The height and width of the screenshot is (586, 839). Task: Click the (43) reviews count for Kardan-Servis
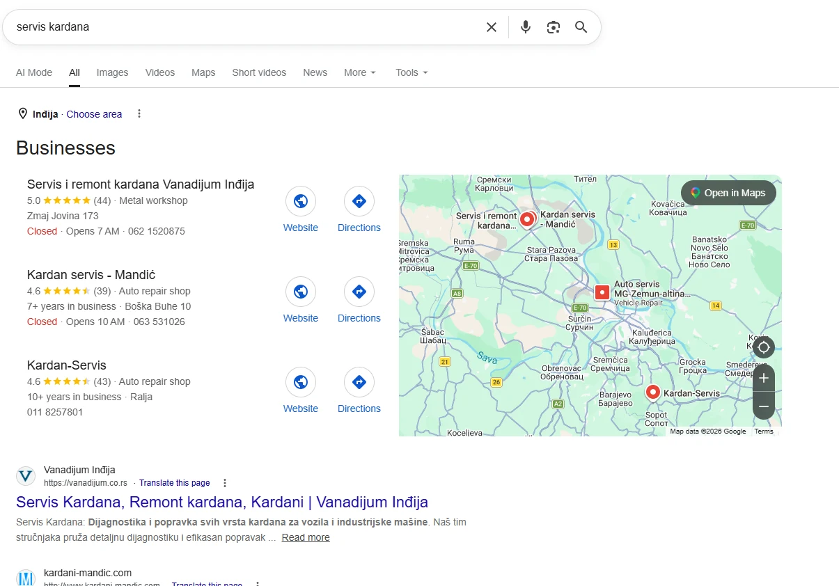click(102, 381)
